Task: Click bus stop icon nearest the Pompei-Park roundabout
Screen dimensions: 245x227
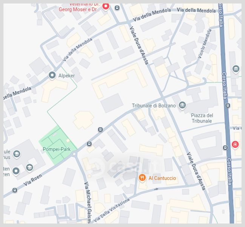Action: click(x=89, y=144)
